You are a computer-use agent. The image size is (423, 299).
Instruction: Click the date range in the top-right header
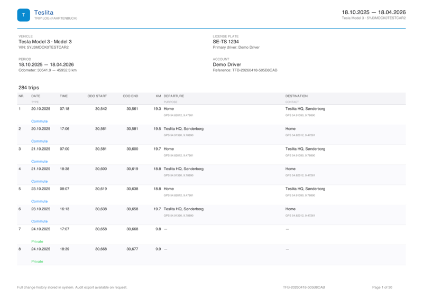[373, 12]
